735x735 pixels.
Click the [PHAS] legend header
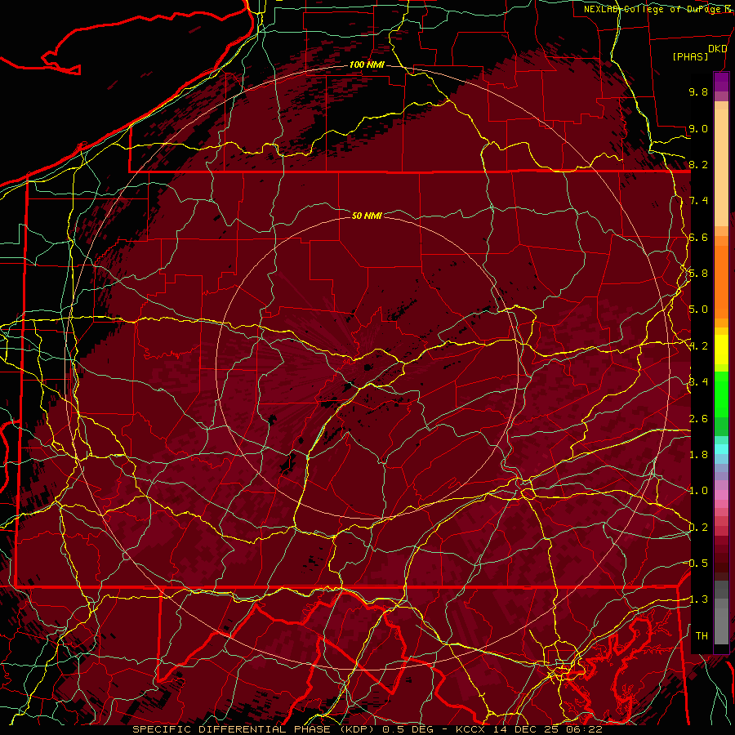click(690, 56)
